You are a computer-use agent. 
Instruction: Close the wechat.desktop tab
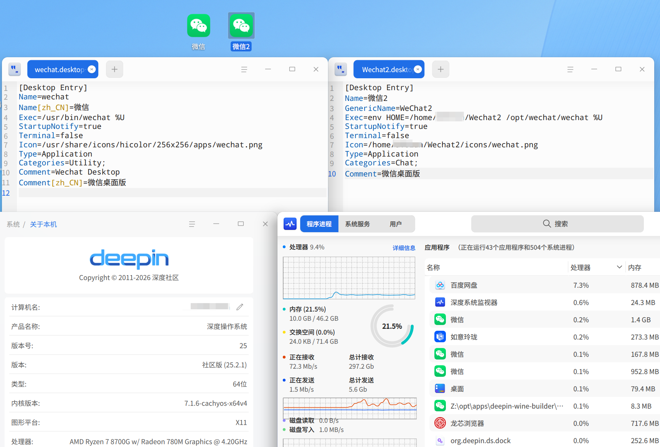pos(92,69)
